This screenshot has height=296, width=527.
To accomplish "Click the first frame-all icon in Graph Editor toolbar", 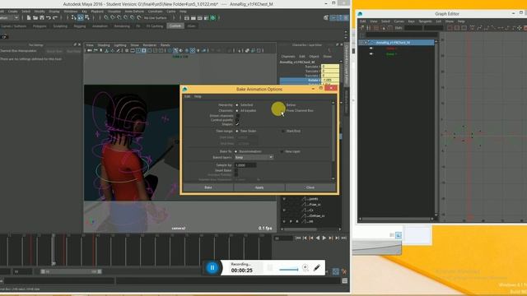I will pyautogui.click(x=450, y=28).
